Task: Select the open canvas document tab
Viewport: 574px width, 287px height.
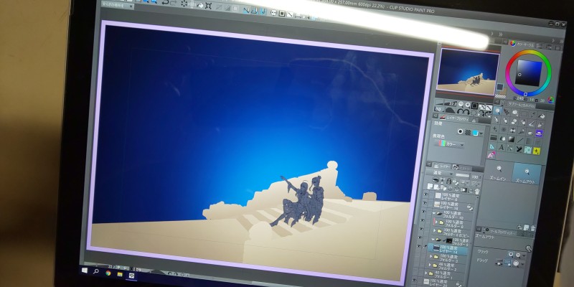Action: [x=116, y=6]
